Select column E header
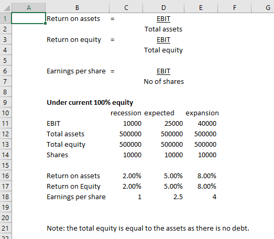This screenshot has height=239, width=274. click(x=201, y=8)
